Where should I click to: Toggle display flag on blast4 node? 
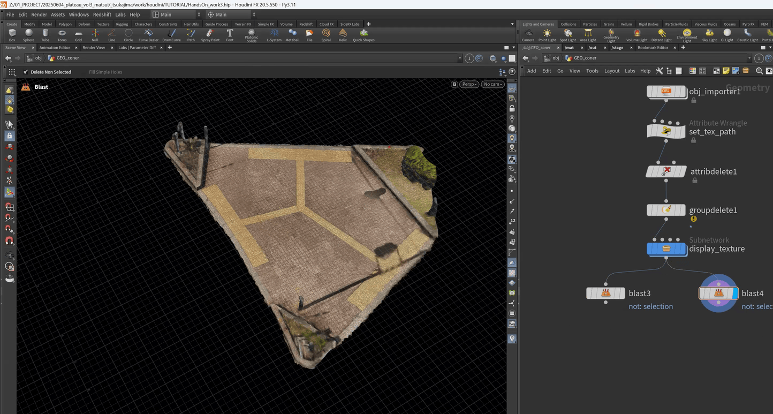pos(735,293)
